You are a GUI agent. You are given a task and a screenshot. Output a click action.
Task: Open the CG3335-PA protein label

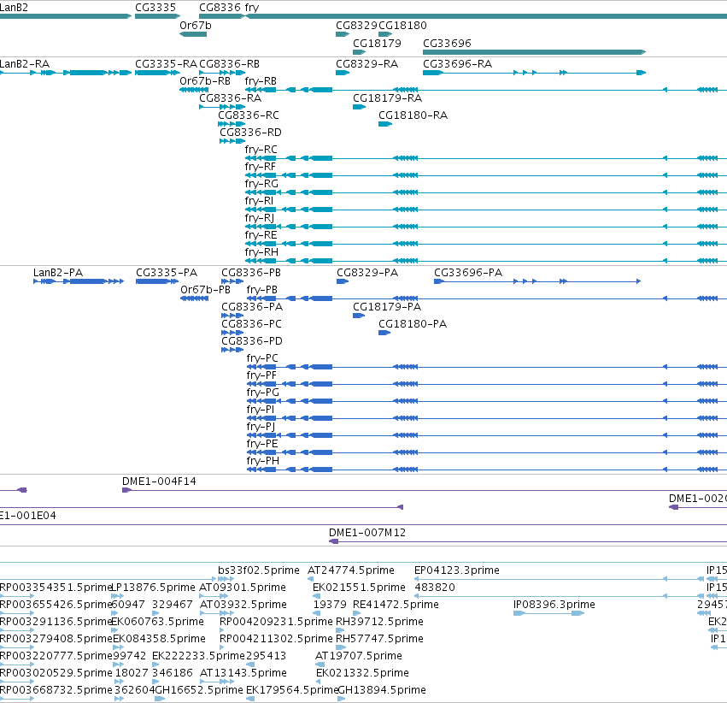tap(167, 272)
